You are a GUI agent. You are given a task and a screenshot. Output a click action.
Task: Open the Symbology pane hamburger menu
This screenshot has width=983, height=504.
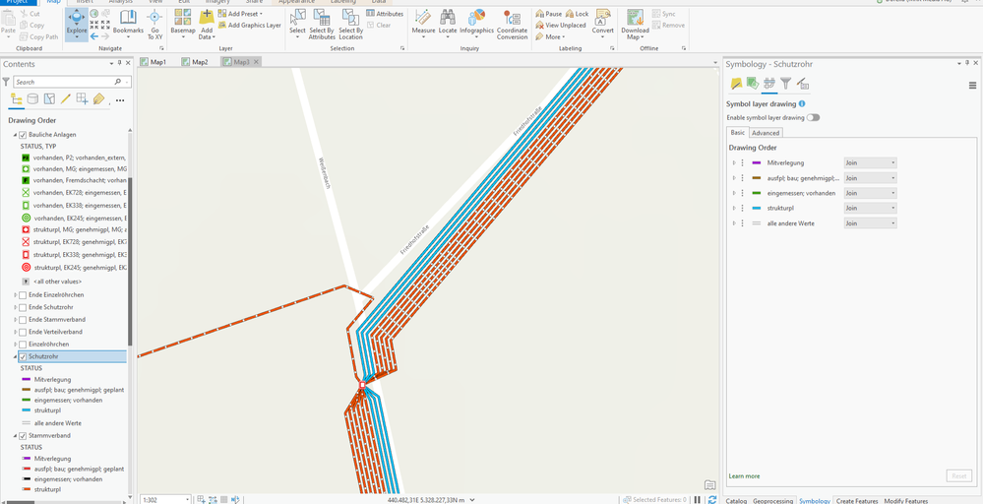[x=972, y=86]
